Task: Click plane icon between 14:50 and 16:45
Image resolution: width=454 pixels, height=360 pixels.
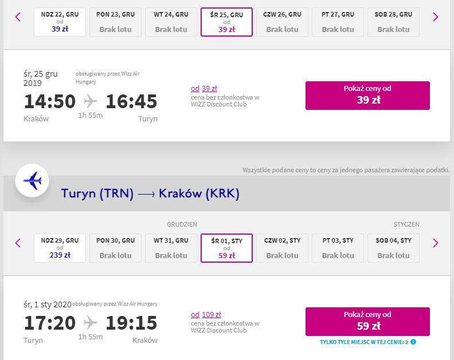Action: 91,101
